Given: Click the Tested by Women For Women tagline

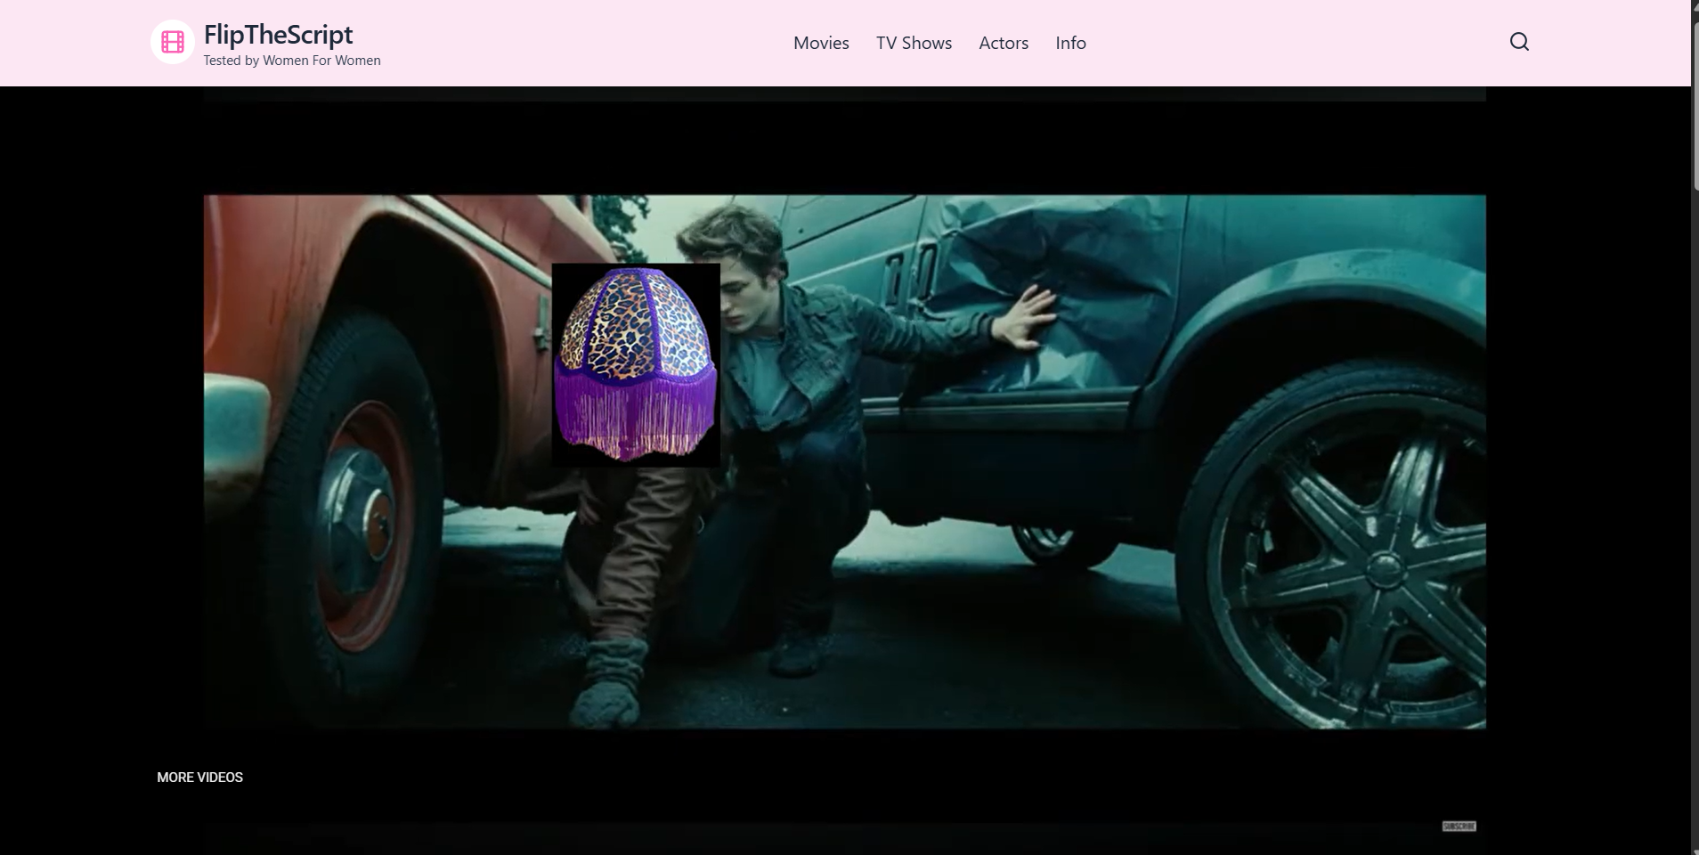Looking at the screenshot, I should pyautogui.click(x=292, y=61).
